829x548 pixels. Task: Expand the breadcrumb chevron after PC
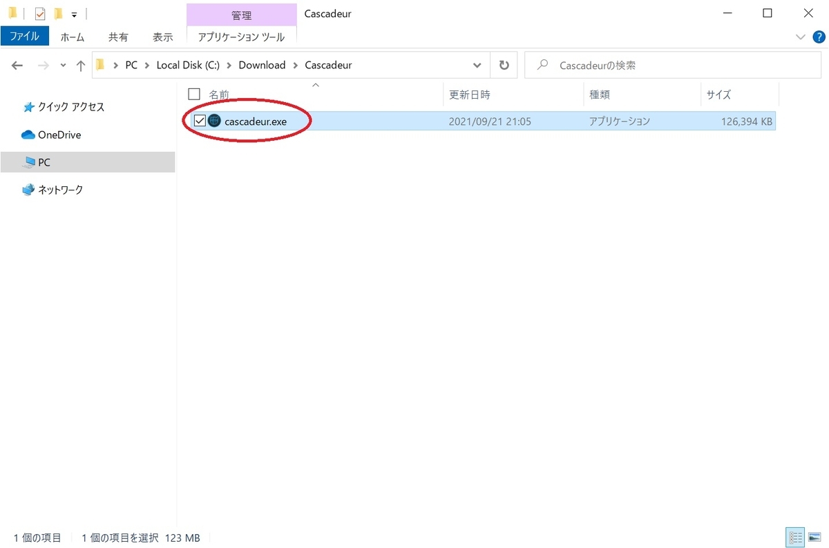[x=147, y=66]
